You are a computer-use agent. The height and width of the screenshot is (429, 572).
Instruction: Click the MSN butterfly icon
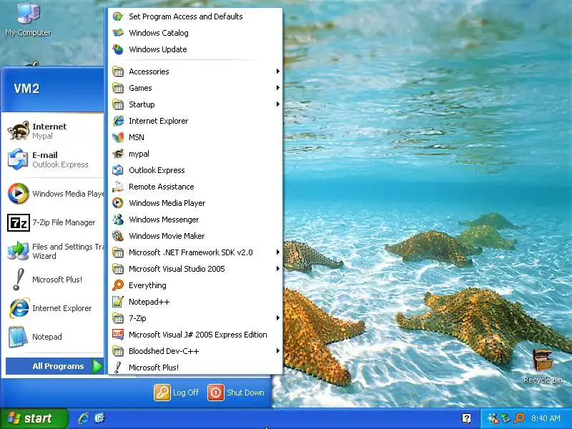pyautogui.click(x=118, y=137)
